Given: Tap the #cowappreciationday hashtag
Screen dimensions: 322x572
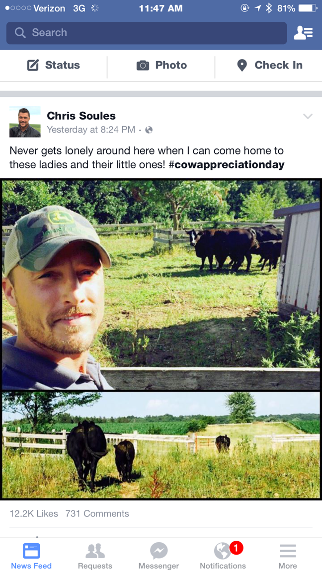Looking at the screenshot, I should [227, 164].
